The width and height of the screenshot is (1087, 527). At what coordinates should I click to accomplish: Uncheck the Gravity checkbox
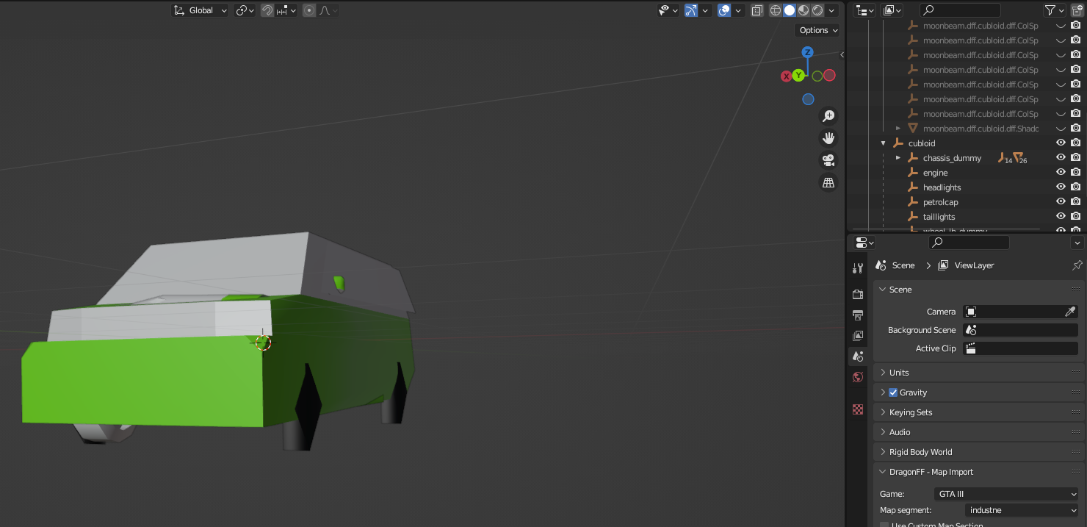coord(893,392)
